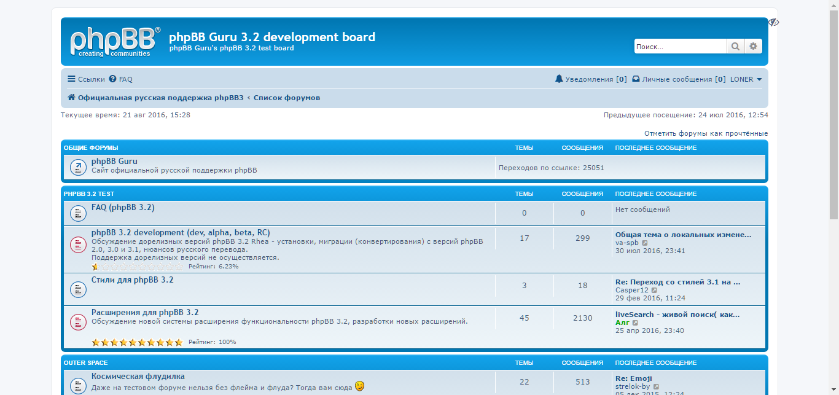839x395 pixels.
Task: Click the notifications bell icon
Action: point(559,79)
